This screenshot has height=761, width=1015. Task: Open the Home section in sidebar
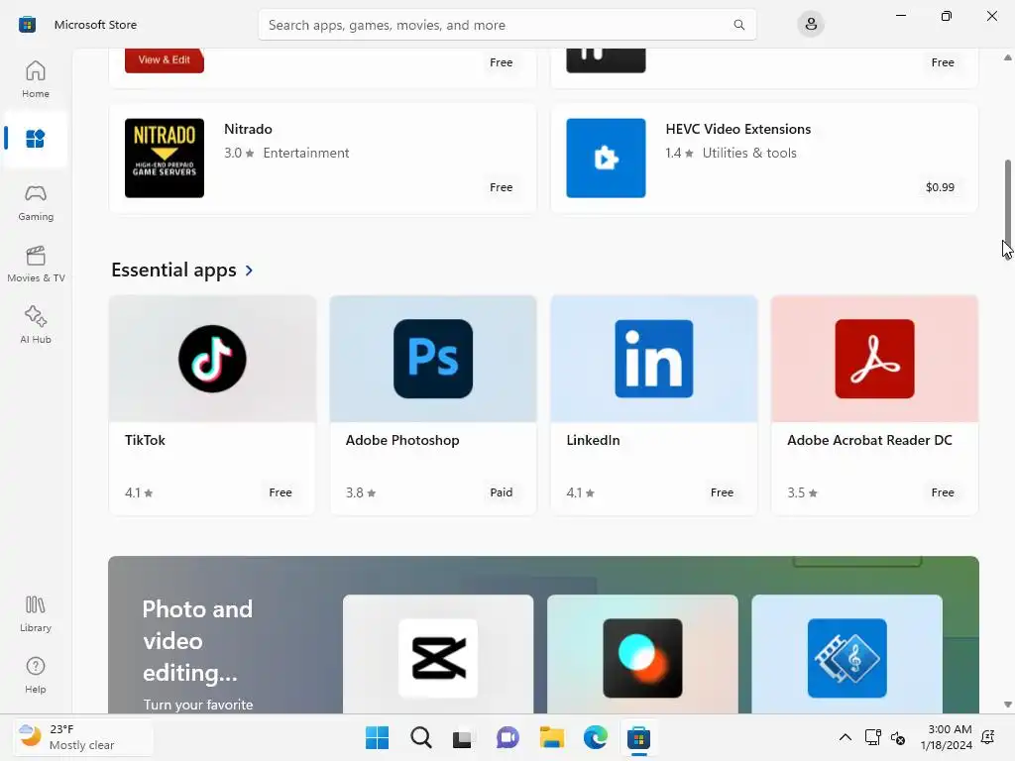click(36, 79)
